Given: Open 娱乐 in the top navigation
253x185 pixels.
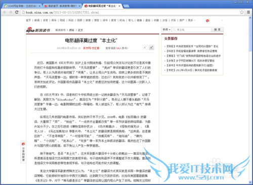Looking at the screenshot, I should pos(54,20).
